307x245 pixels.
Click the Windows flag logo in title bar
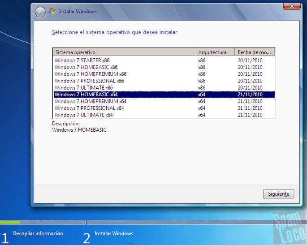coord(52,11)
